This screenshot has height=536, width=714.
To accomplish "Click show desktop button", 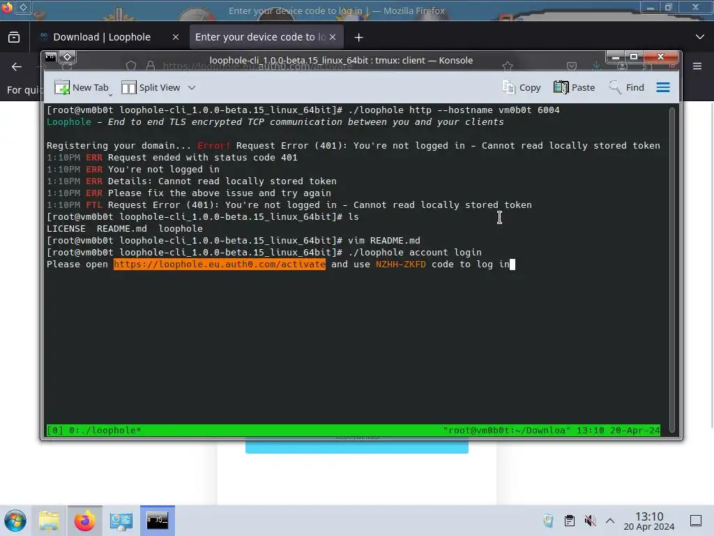I will coord(696,521).
